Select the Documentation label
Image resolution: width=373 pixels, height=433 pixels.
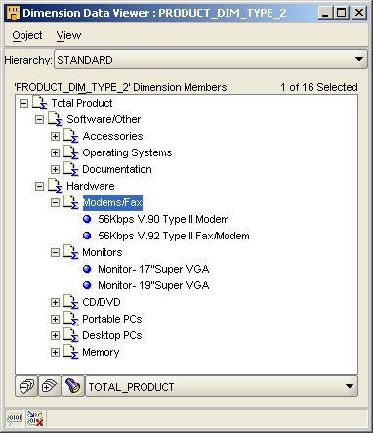[117, 169]
